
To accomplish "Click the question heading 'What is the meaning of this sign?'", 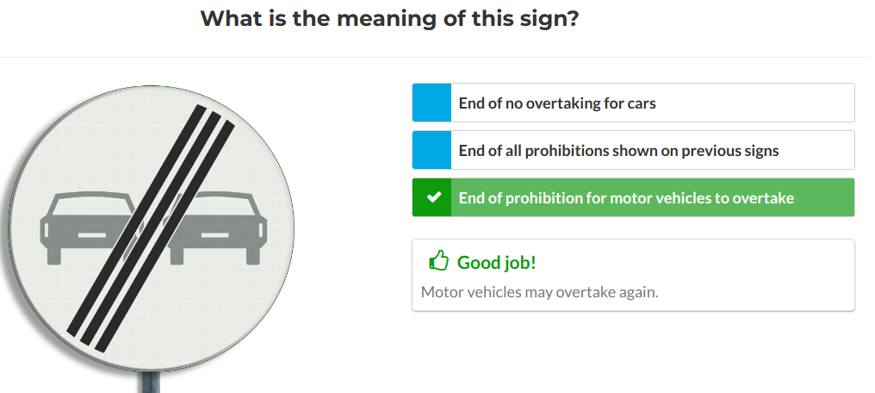I will point(389,18).
